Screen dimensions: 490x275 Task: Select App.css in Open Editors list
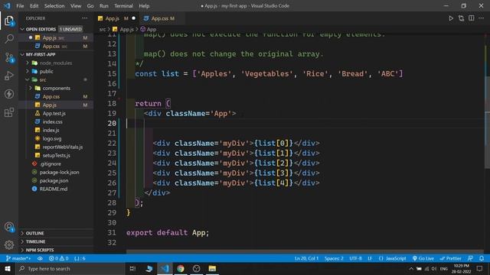(x=56, y=46)
